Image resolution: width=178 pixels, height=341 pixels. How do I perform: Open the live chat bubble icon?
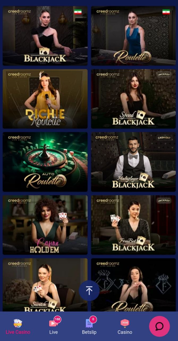pos(159,326)
